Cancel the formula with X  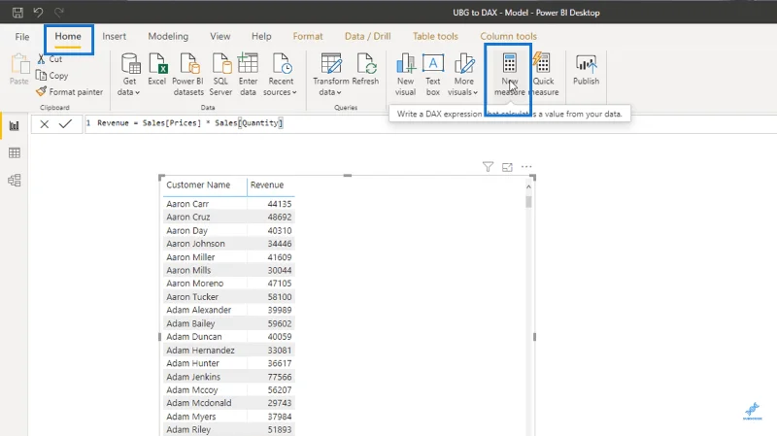pos(44,124)
